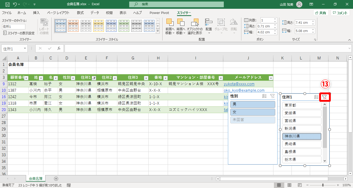
Task: Switch to the 挿入 tab
Action: pos(36,13)
